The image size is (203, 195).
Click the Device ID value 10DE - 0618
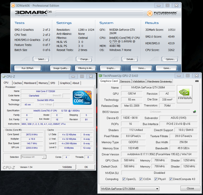coord(130,118)
